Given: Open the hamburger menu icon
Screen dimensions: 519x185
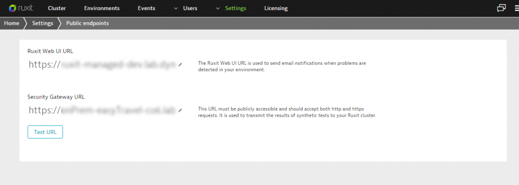Looking at the screenshot, I should [x=516, y=9].
